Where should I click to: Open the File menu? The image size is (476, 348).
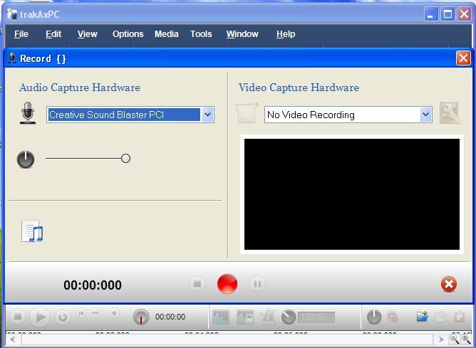[21, 34]
